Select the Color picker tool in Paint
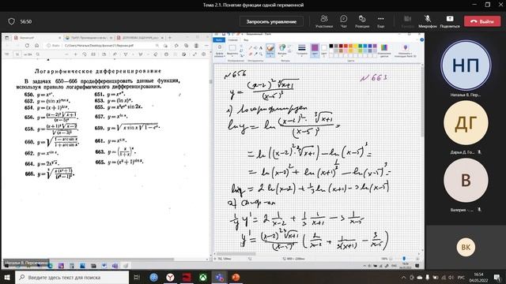The height and width of the screenshot is (284, 506). pos(255,54)
